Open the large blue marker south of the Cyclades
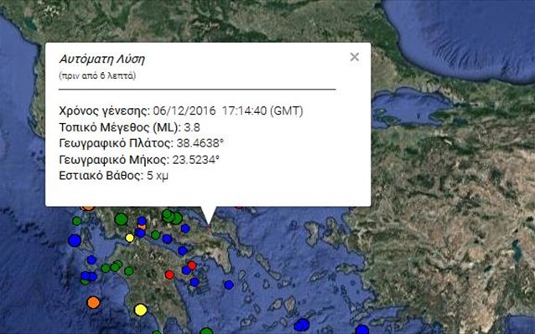Viewport: 535px width, 334px height. tap(303, 325)
